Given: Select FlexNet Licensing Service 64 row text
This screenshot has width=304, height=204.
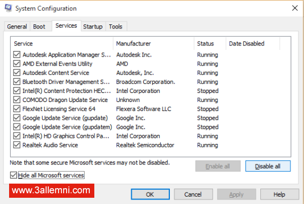Looking at the screenshot, I should pos(59,109).
